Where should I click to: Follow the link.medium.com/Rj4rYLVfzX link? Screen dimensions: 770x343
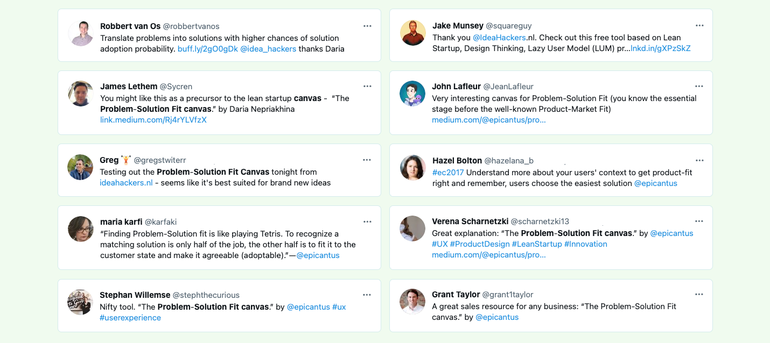coord(153,120)
